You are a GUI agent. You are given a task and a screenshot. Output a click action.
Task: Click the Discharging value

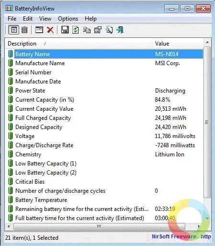(x=170, y=91)
